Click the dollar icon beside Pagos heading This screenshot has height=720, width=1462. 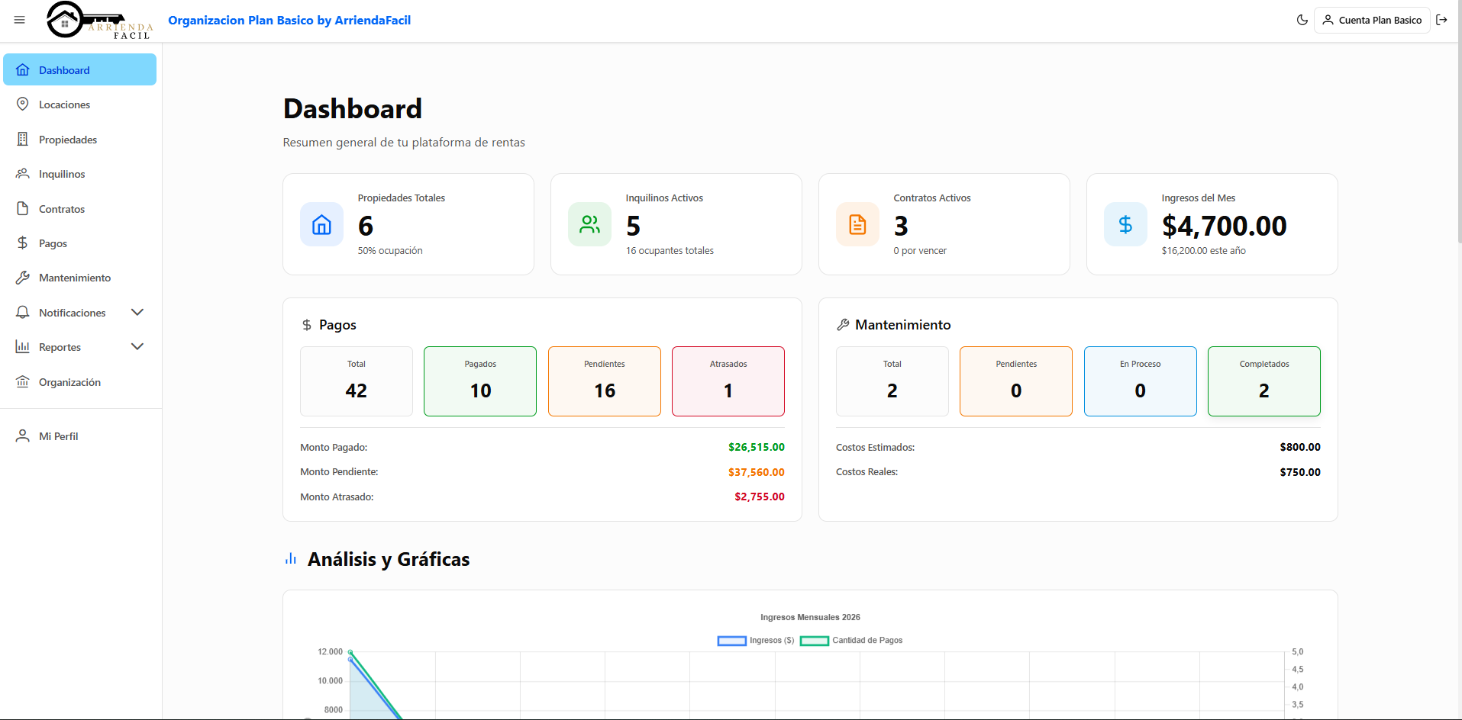click(307, 325)
